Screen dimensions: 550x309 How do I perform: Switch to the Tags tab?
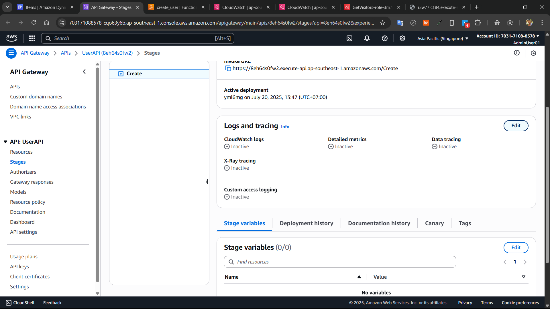tap(465, 223)
